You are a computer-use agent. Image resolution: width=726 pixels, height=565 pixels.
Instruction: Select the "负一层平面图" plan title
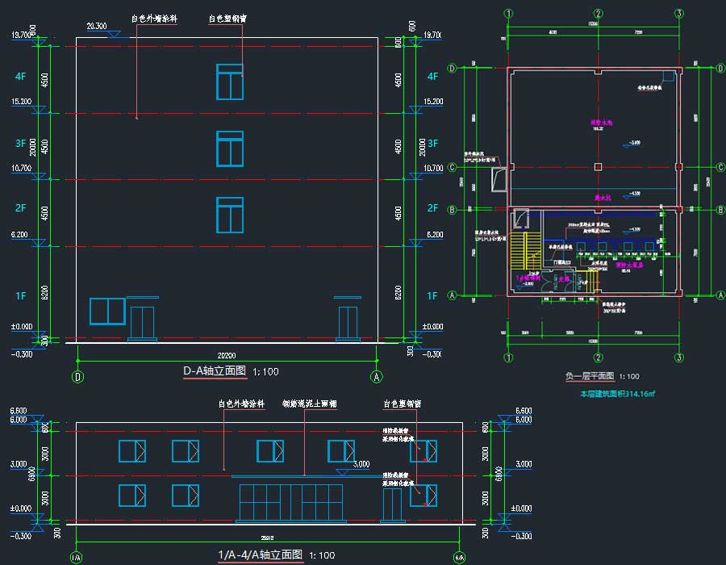point(590,376)
